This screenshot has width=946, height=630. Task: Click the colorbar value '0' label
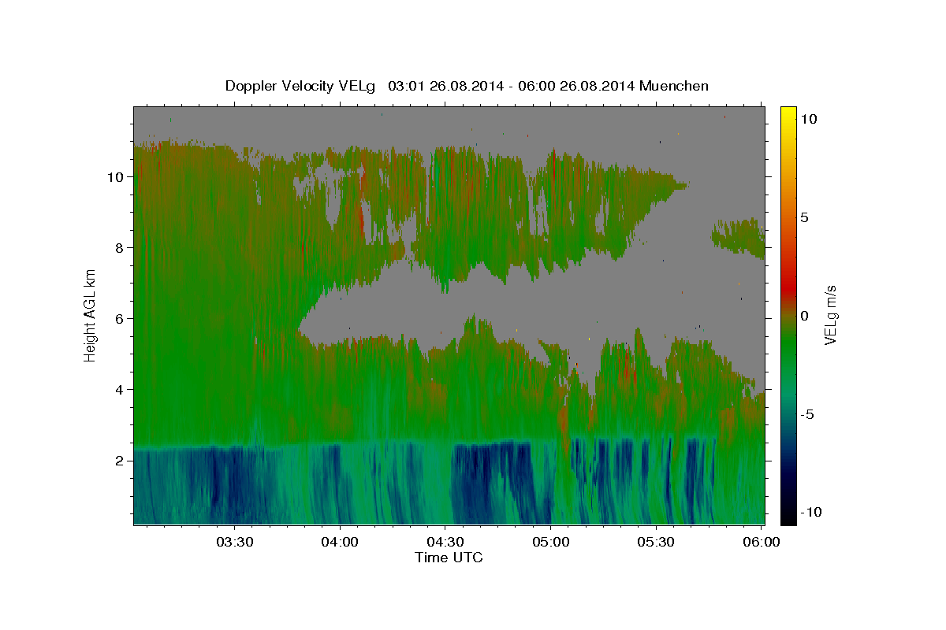coord(804,316)
